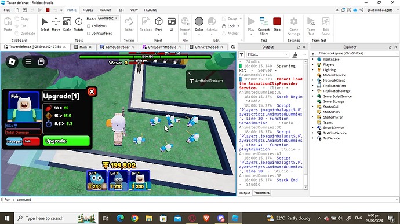Open the Geometric mode dropdown
Screen dimensions: 400x224
[x=108, y=19]
